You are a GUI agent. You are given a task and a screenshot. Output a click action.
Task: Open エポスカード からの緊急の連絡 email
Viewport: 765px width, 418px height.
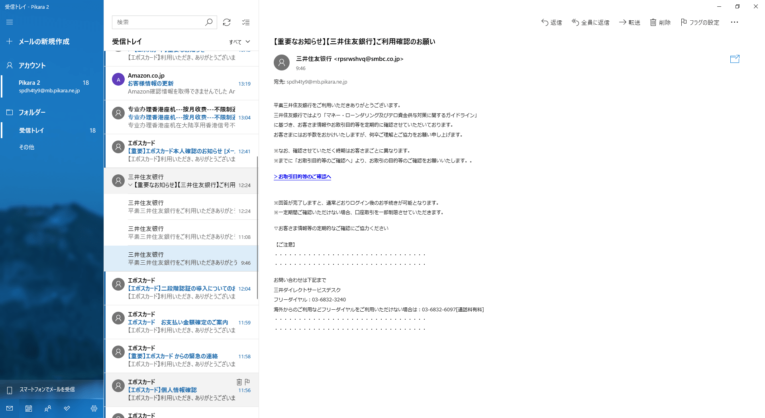pyautogui.click(x=181, y=356)
